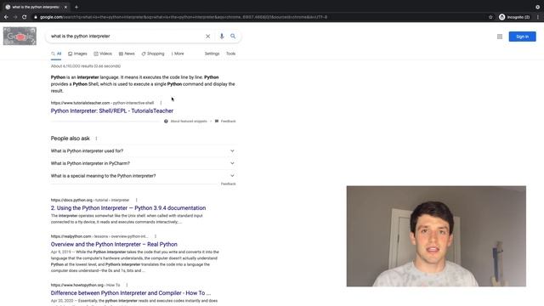Open People also ask options menu

(x=96, y=139)
